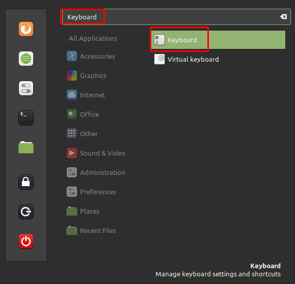Open System Settings toggle icon in sidebar
Image resolution: width=295 pixels, height=284 pixels.
tap(26, 88)
